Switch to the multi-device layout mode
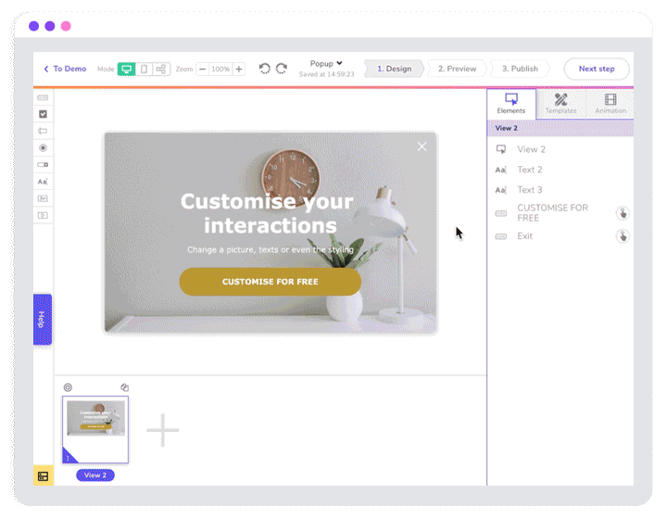Viewport: 667px width, 519px height. pyautogui.click(x=161, y=69)
